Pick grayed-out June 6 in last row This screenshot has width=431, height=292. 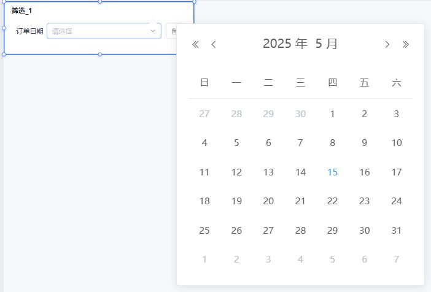pos(364,259)
